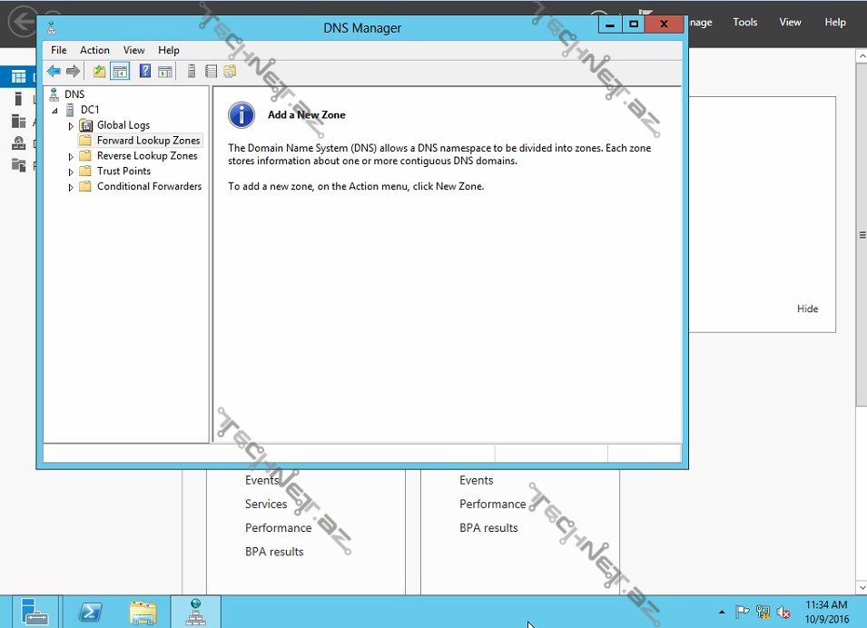The height and width of the screenshot is (628, 867).
Task: Click the Back arrow in DNS Manager toolbar
Action: 54,72
